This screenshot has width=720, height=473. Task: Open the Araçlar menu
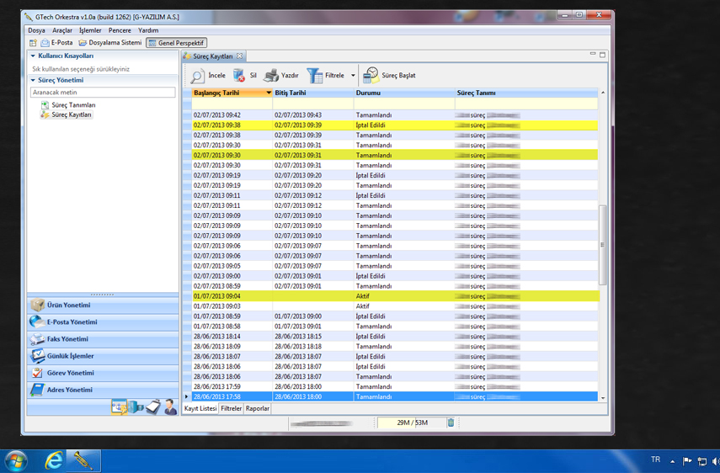pyautogui.click(x=62, y=30)
